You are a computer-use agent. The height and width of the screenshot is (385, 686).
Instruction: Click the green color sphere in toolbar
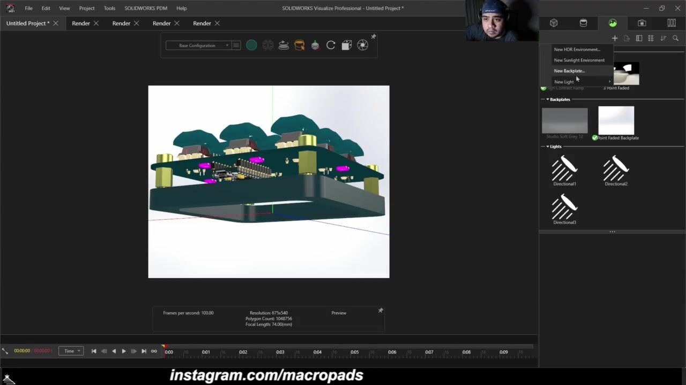click(251, 45)
